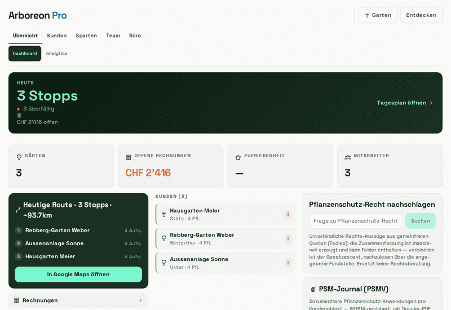
Task: Open Hausgarten Meier customer card
Action: click(x=225, y=214)
